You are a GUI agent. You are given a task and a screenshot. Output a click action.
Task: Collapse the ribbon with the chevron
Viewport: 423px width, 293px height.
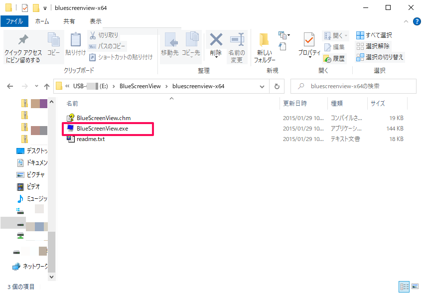pos(406,21)
